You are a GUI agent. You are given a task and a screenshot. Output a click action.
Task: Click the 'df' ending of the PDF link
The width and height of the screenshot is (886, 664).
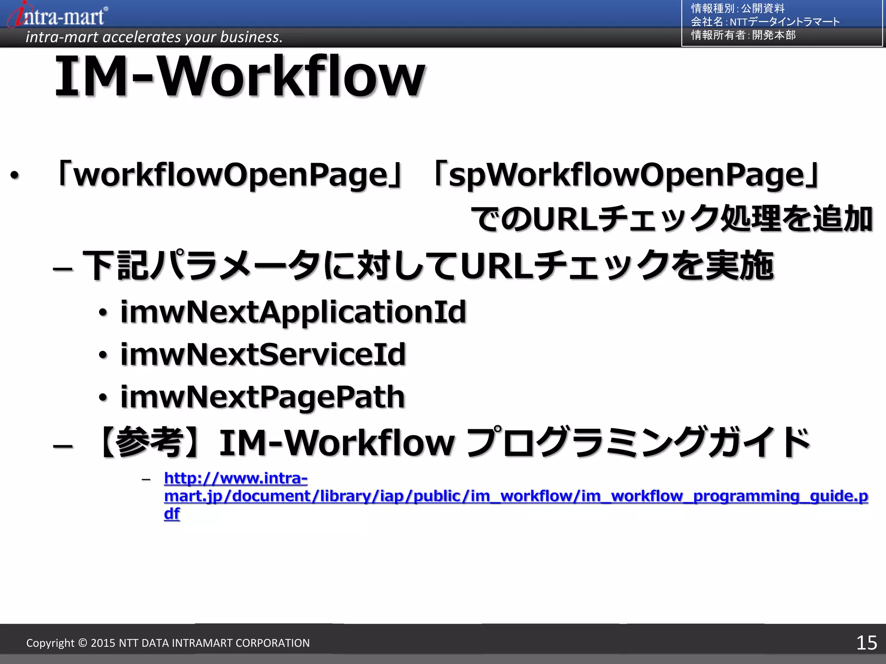pyautogui.click(x=172, y=514)
